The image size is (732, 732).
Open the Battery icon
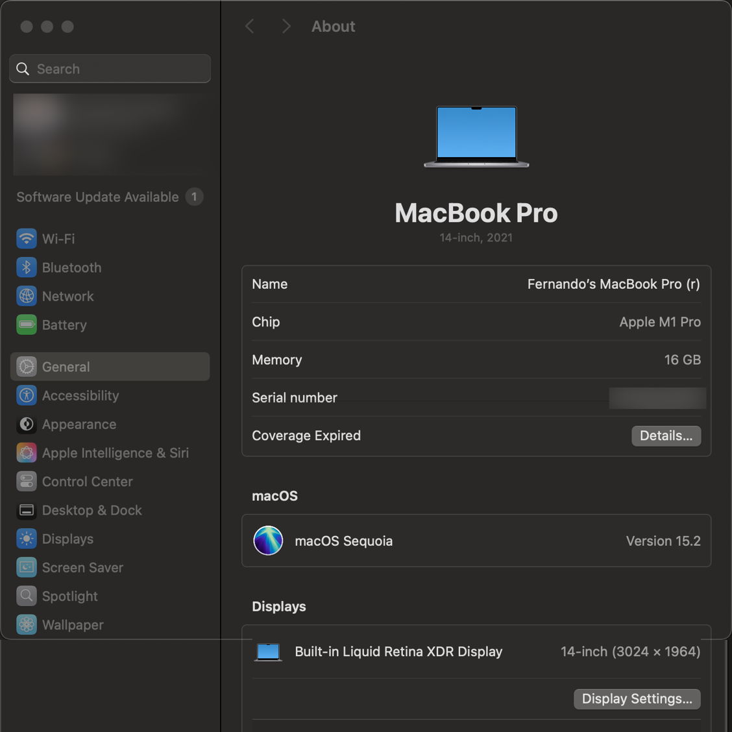(27, 324)
